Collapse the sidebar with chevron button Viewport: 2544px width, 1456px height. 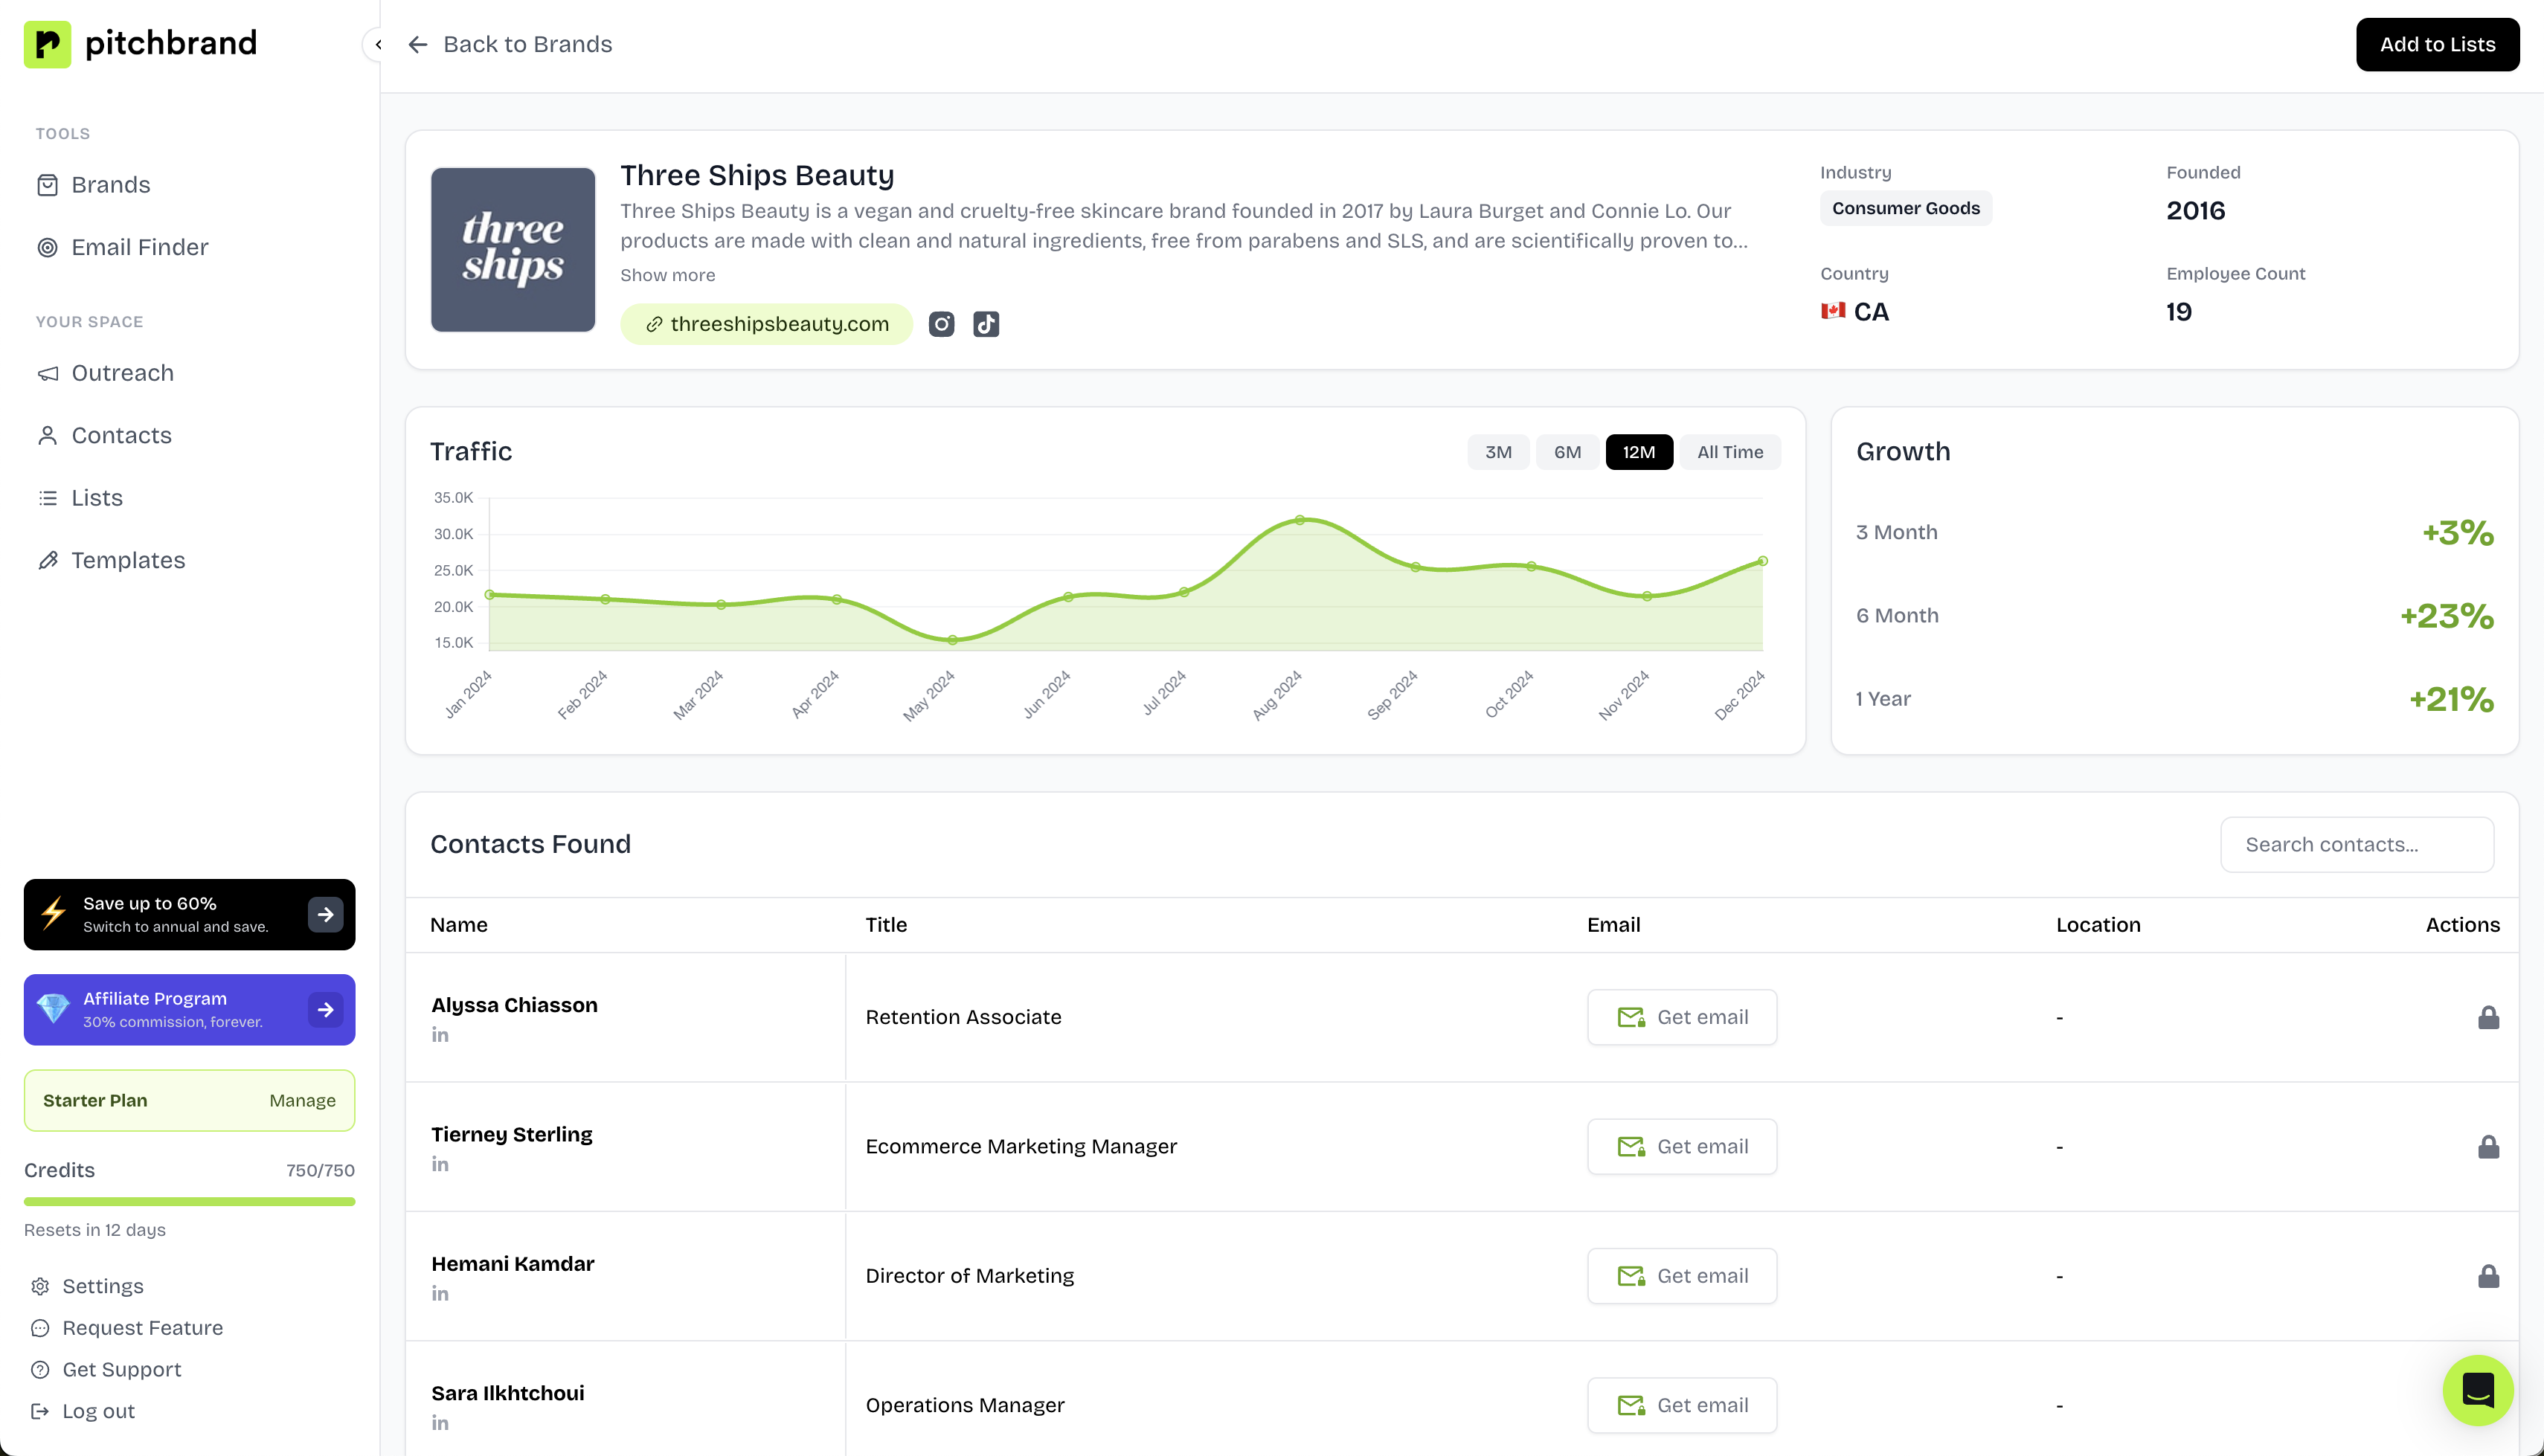pyautogui.click(x=377, y=44)
